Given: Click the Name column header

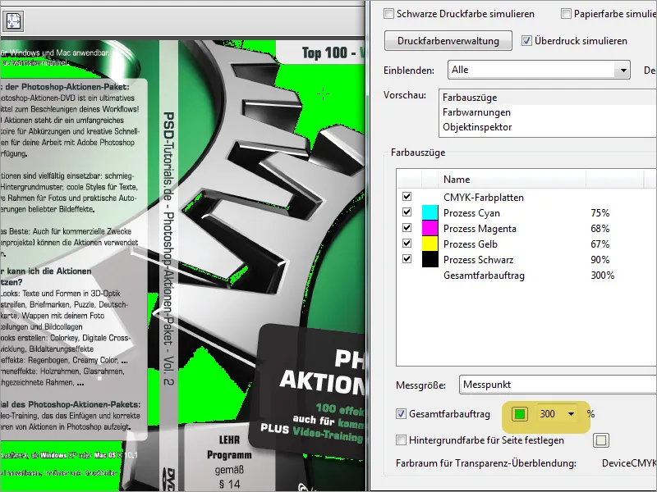Looking at the screenshot, I should tap(512, 180).
